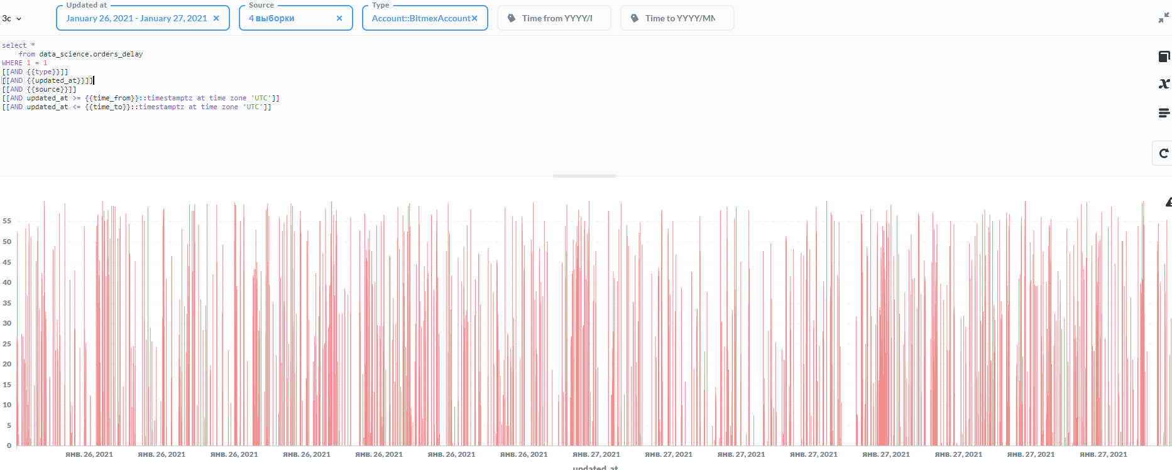Open the database selector dropdown chevron
The image size is (1172, 470).
click(19, 19)
